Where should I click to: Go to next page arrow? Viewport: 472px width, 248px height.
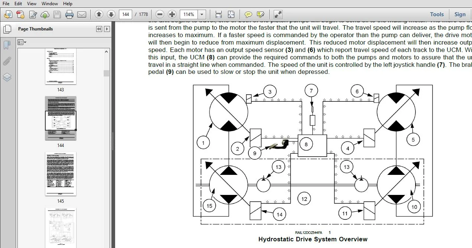pos(111,14)
